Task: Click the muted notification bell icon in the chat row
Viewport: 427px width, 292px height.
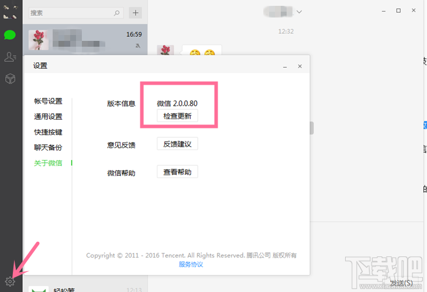Action: (x=138, y=46)
